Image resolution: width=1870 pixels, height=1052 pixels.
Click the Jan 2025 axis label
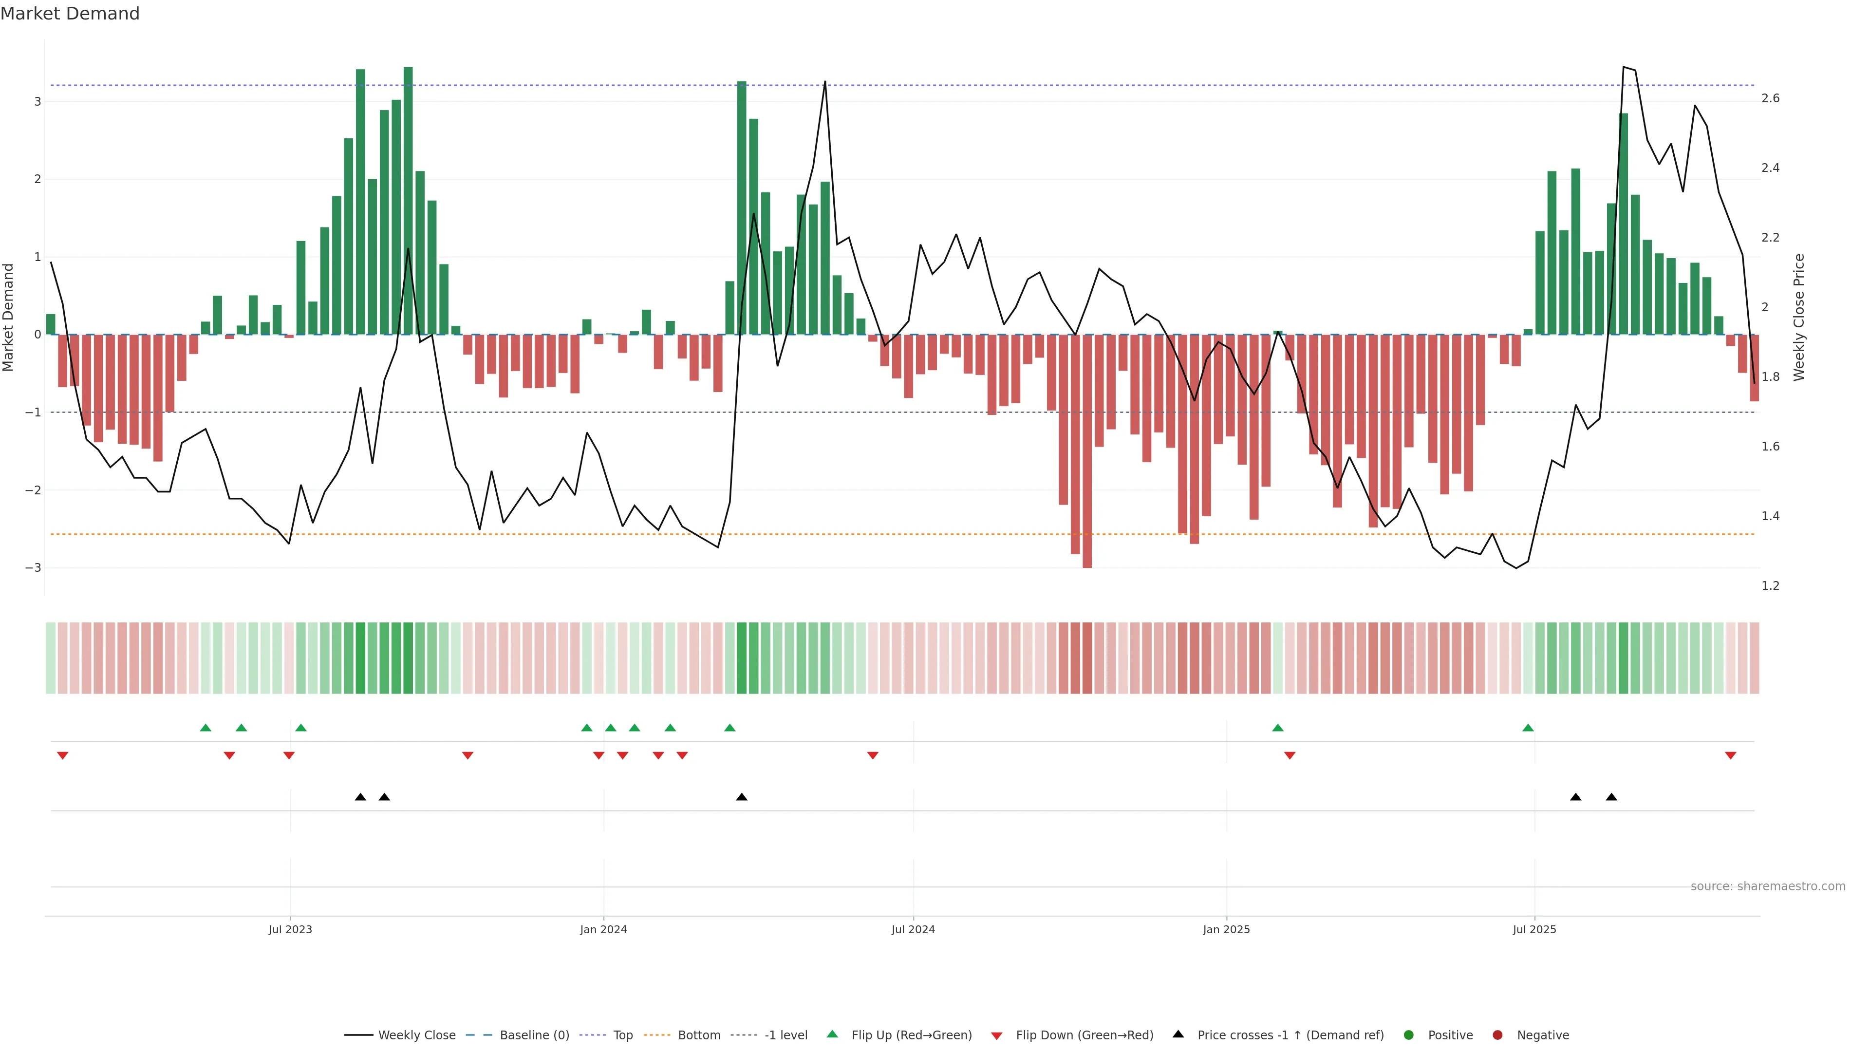point(1226,929)
